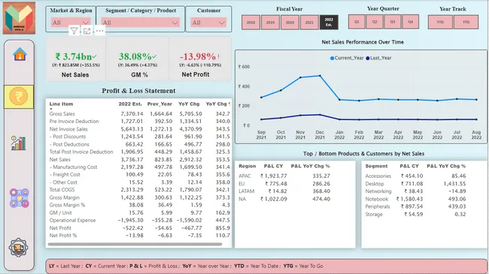489x274 pixels.
Task: Click the P&L table horizontal scrollbar
Action: [135, 245]
